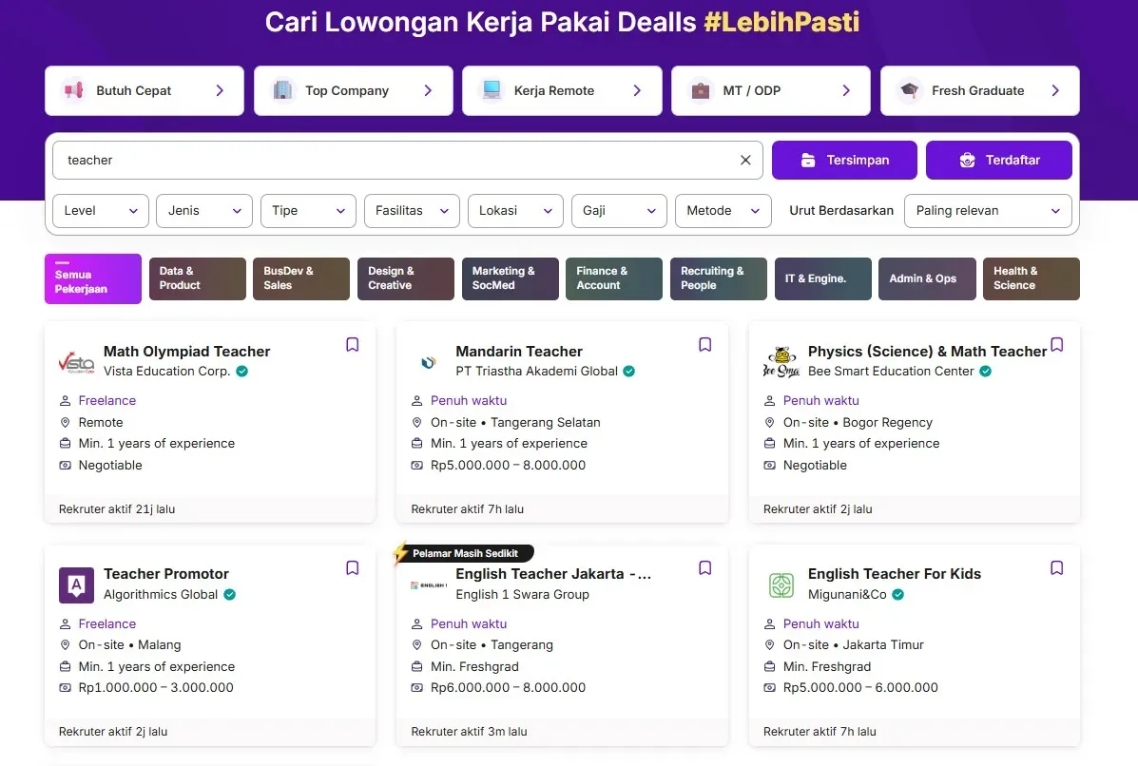Click the Pelamar Masih Sedikit badge
The height and width of the screenshot is (766, 1138).
tap(465, 553)
